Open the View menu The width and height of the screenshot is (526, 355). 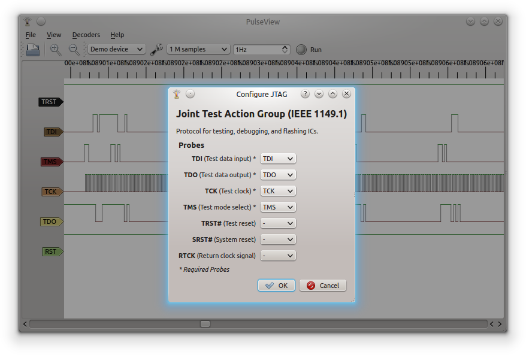point(54,35)
